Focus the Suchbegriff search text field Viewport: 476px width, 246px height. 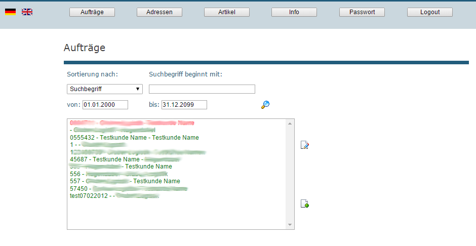tap(202, 89)
